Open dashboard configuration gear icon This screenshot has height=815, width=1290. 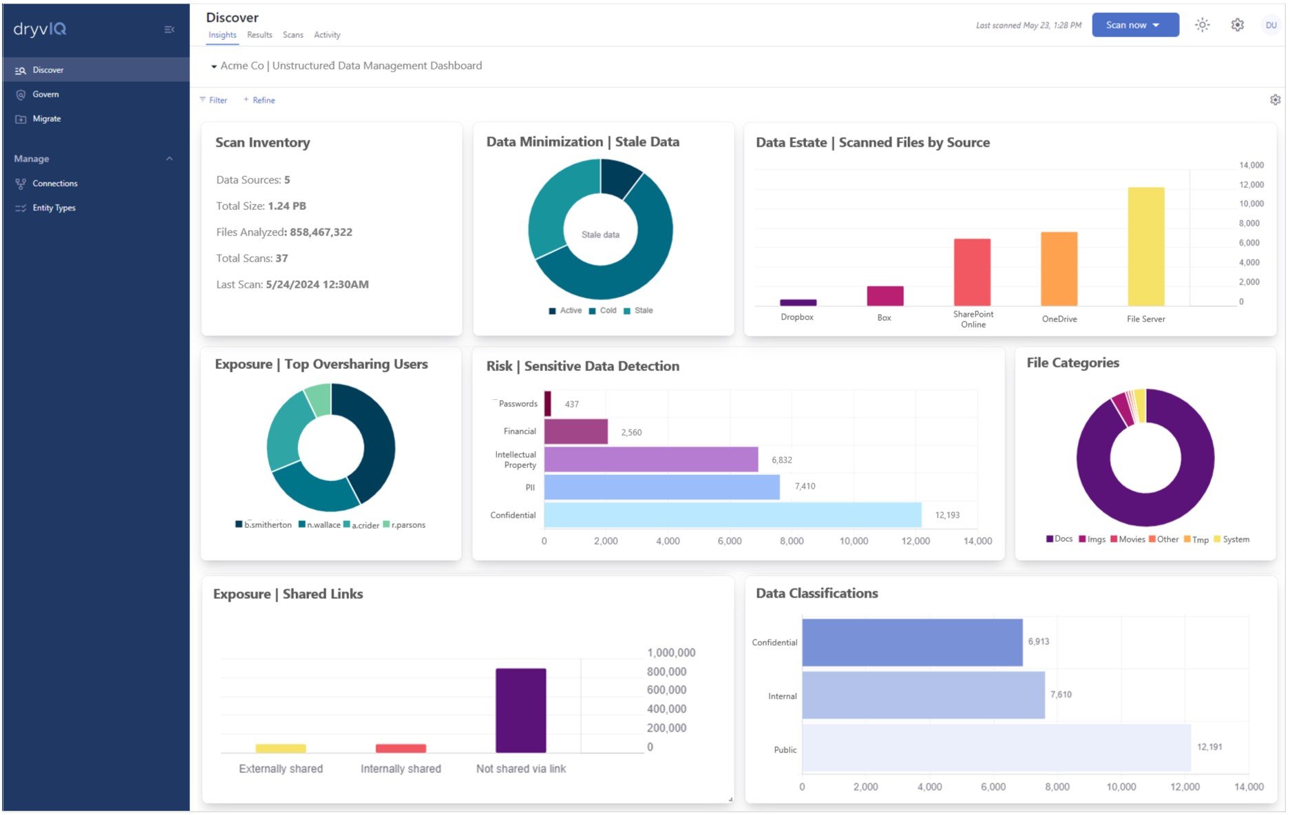1275,100
